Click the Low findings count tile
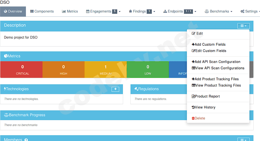Viewport: 260px width, 141px height. pyautogui.click(x=148, y=70)
